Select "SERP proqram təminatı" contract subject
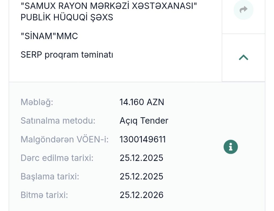Image resolution: width=274 pixels, height=211 pixels. (x=67, y=55)
